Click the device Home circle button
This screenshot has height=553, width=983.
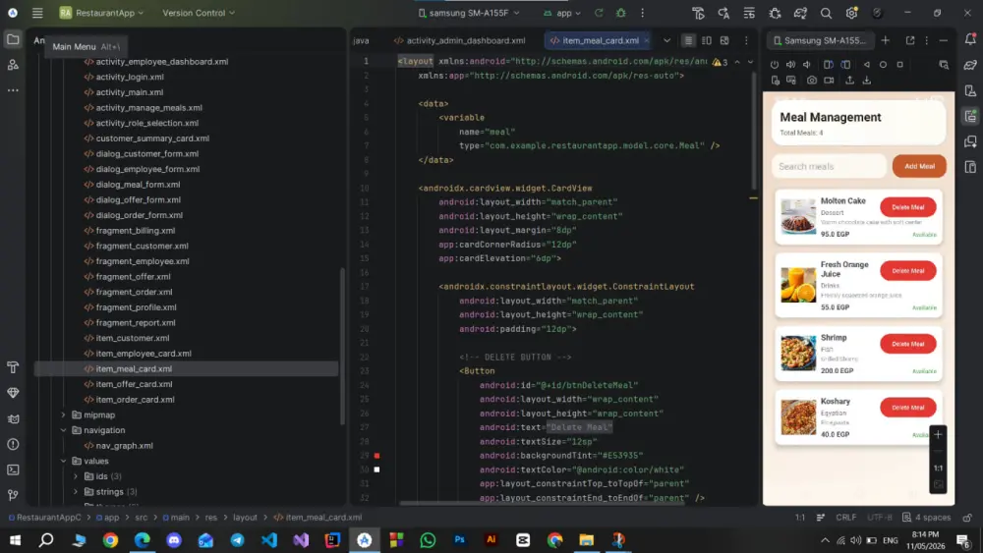[x=883, y=65]
